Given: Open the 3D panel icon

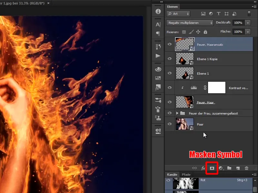Looking at the screenshot, I should pos(158,131).
